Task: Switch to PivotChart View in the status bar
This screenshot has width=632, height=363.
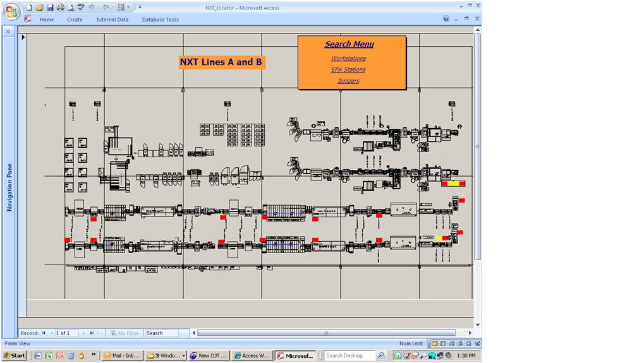Action: (460, 343)
